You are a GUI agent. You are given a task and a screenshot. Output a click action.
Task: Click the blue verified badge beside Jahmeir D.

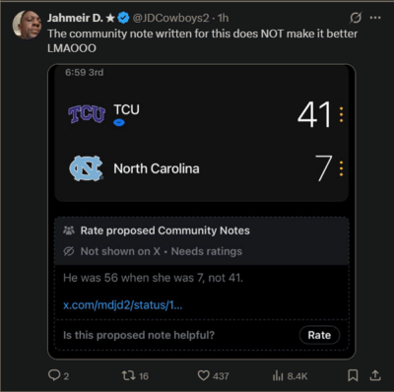coord(123,18)
